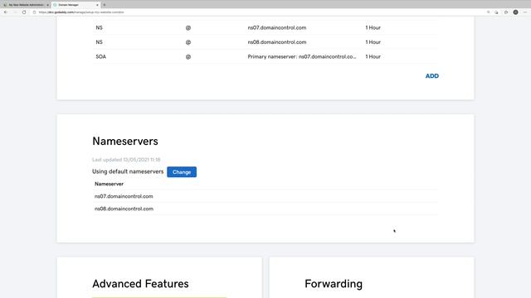This screenshot has width=531, height=298.
Task: Click the Advanced Features heading
Action: (x=140, y=284)
